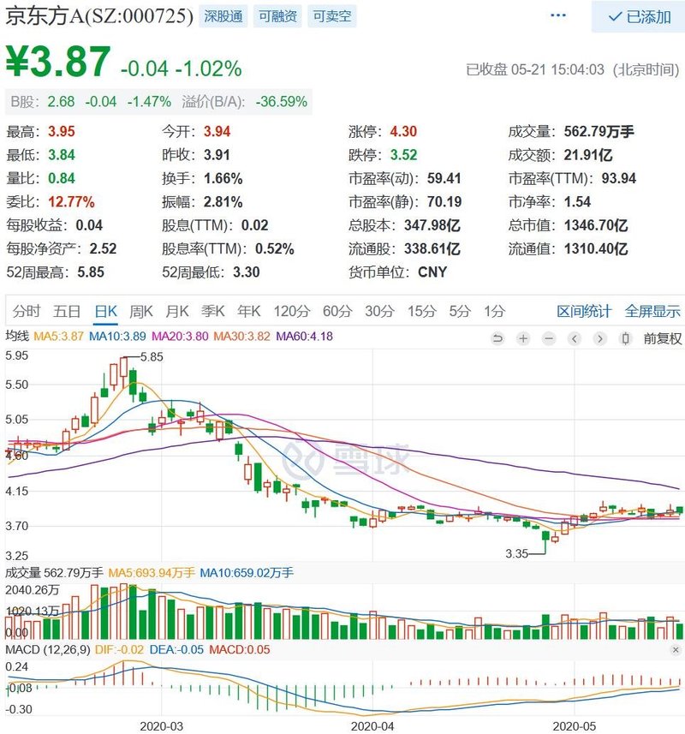This screenshot has height=734, width=685.
Task: Click the reset/undo chart icon
Action: [x=497, y=339]
